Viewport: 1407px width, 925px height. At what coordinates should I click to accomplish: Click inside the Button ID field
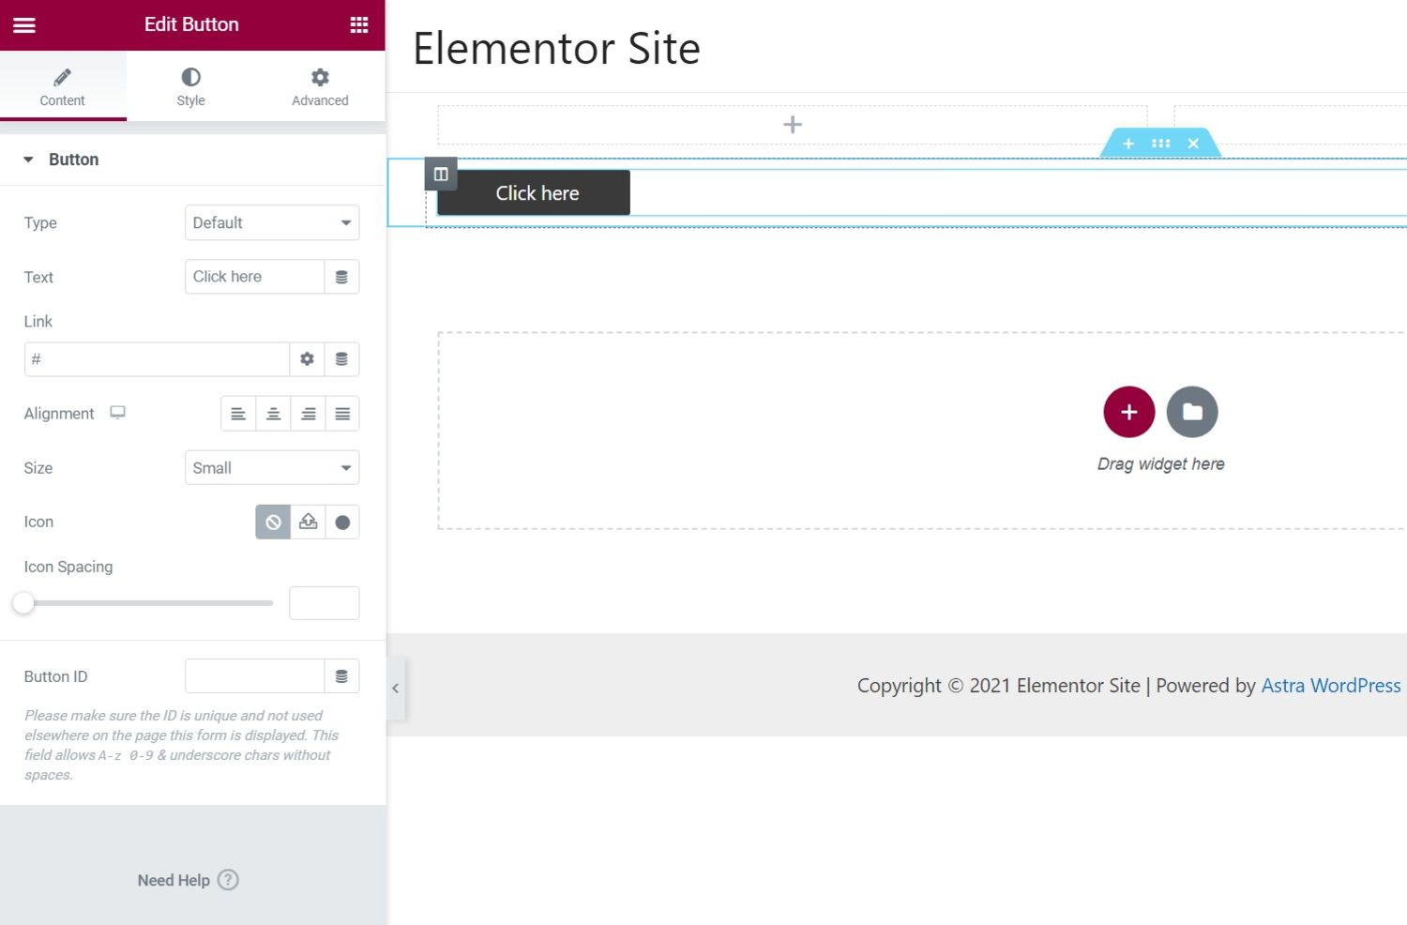tap(253, 675)
